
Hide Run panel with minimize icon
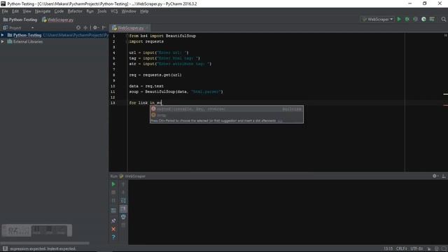[444, 176]
